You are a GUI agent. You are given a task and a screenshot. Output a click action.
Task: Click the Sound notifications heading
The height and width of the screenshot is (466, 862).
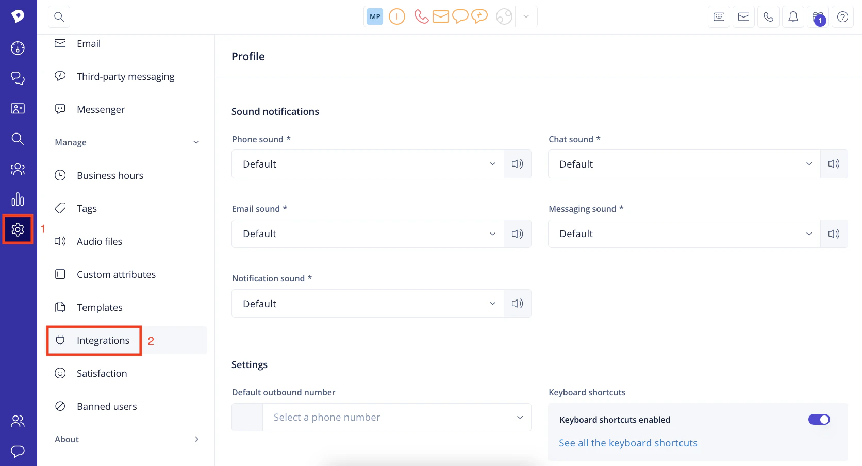pyautogui.click(x=275, y=111)
